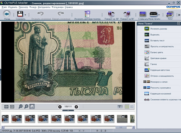
Task: Click Монохром и сепия icon
Action: (147, 82)
